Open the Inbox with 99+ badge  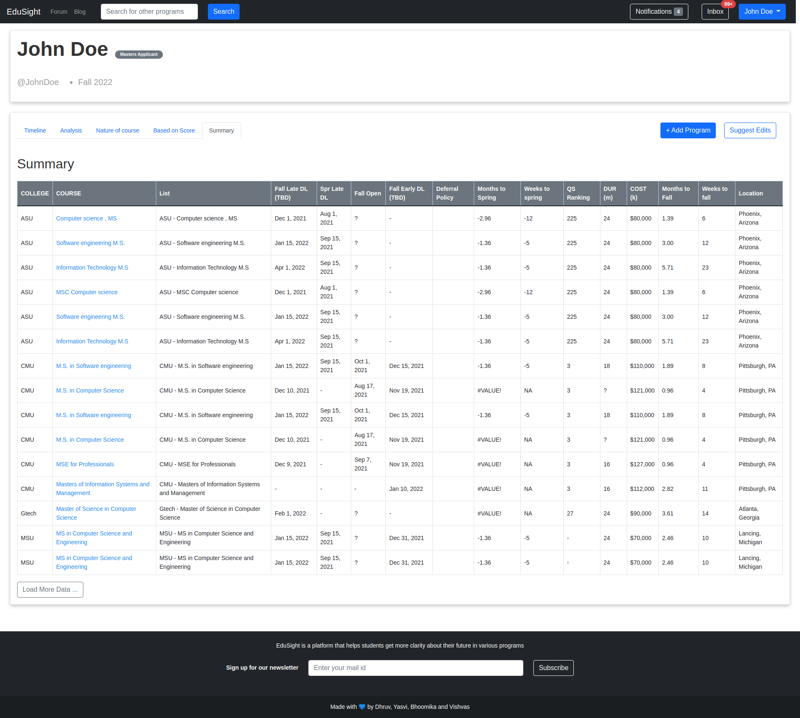point(715,12)
